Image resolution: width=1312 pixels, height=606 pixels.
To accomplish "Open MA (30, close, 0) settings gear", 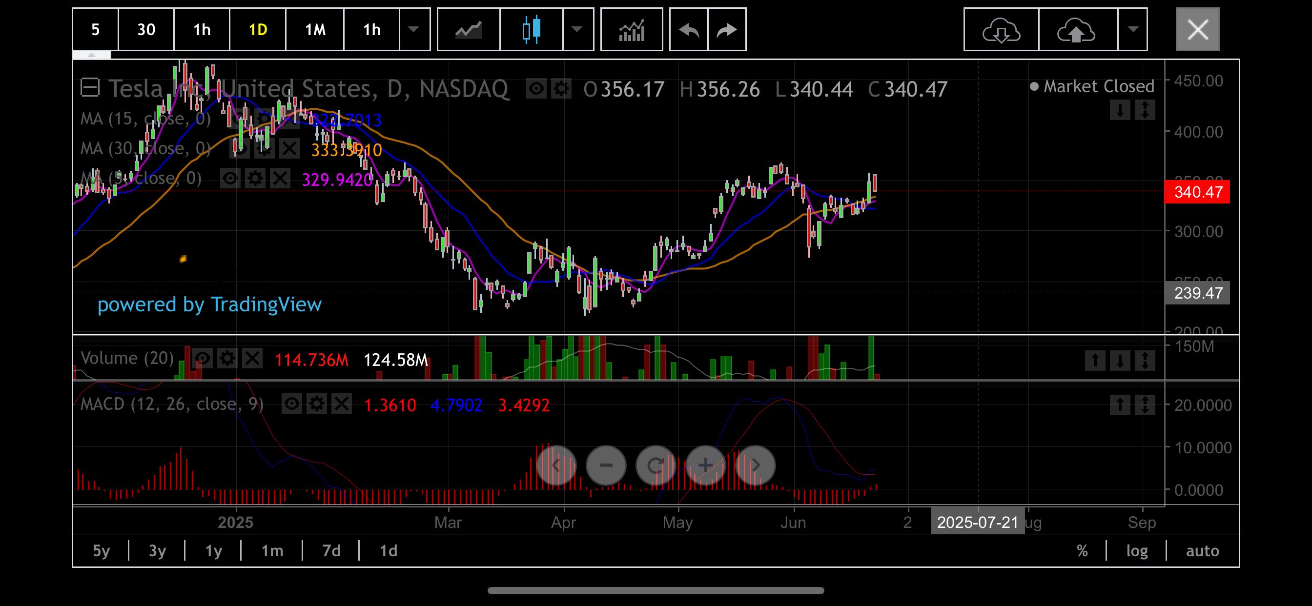I will pyautogui.click(x=265, y=149).
